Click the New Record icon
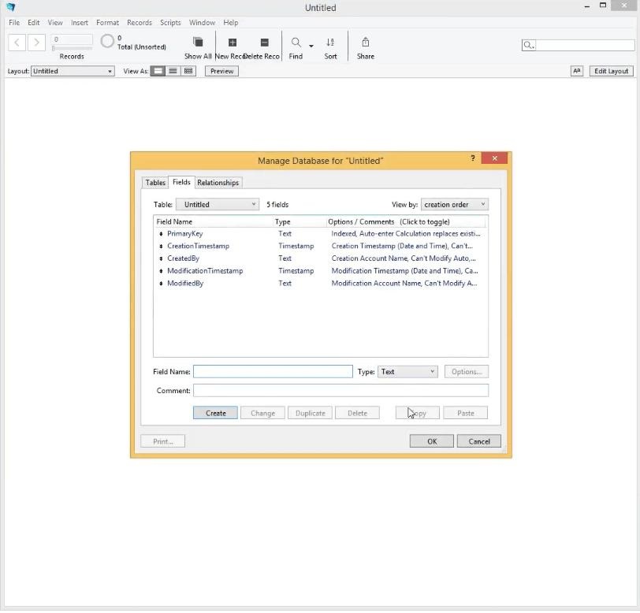Screen dimensions: 640x613 [x=232, y=43]
